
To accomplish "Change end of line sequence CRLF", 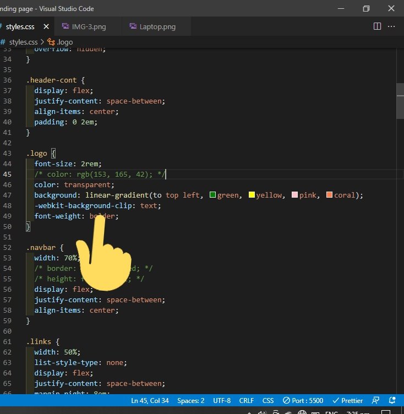I will pyautogui.click(x=247, y=401).
